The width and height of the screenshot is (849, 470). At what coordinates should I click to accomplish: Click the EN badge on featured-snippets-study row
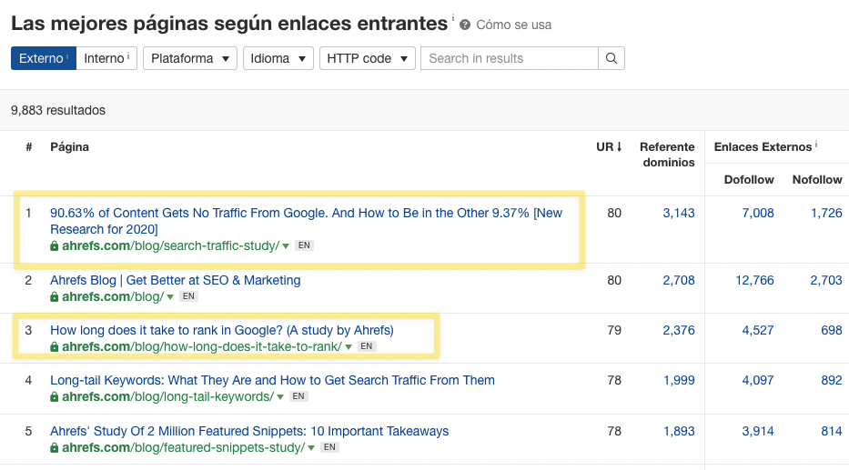[x=329, y=447]
